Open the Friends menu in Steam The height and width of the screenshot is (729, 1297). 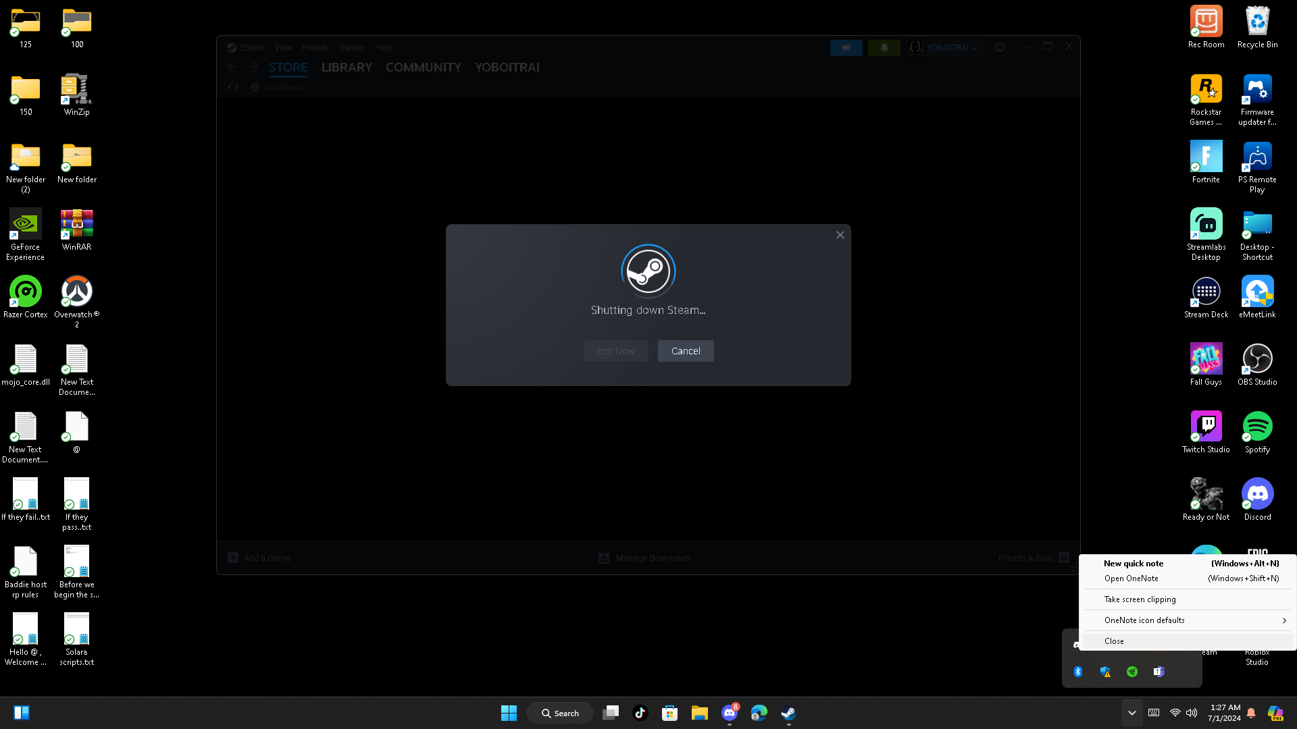(315, 48)
